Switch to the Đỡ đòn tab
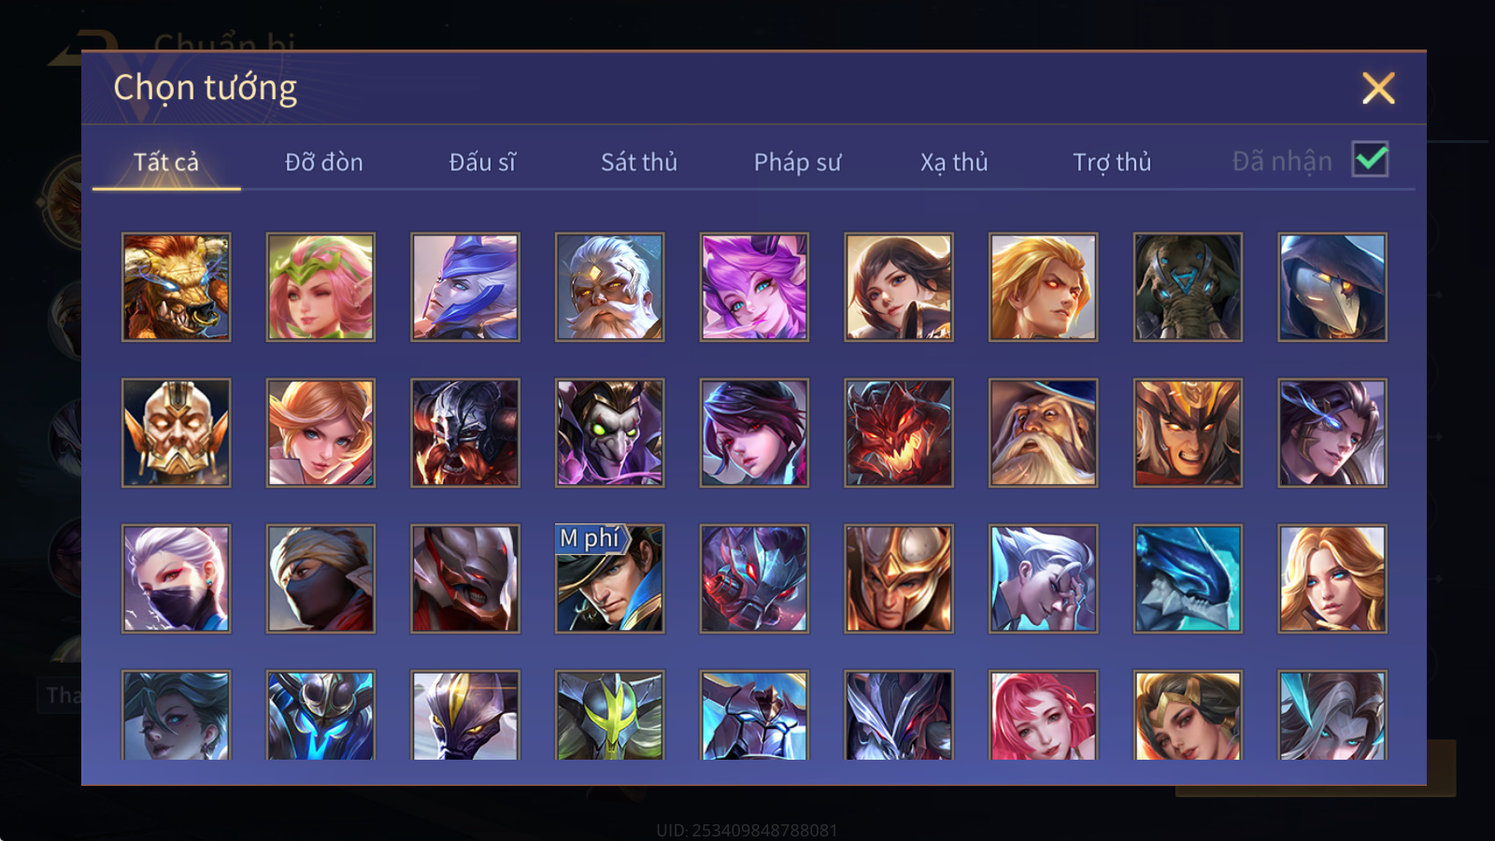The image size is (1495, 841). pos(323,162)
